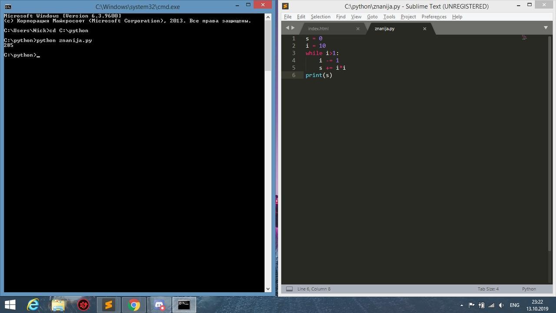Open File Explorer from the taskbar
The width and height of the screenshot is (556, 313).
[x=58, y=305]
